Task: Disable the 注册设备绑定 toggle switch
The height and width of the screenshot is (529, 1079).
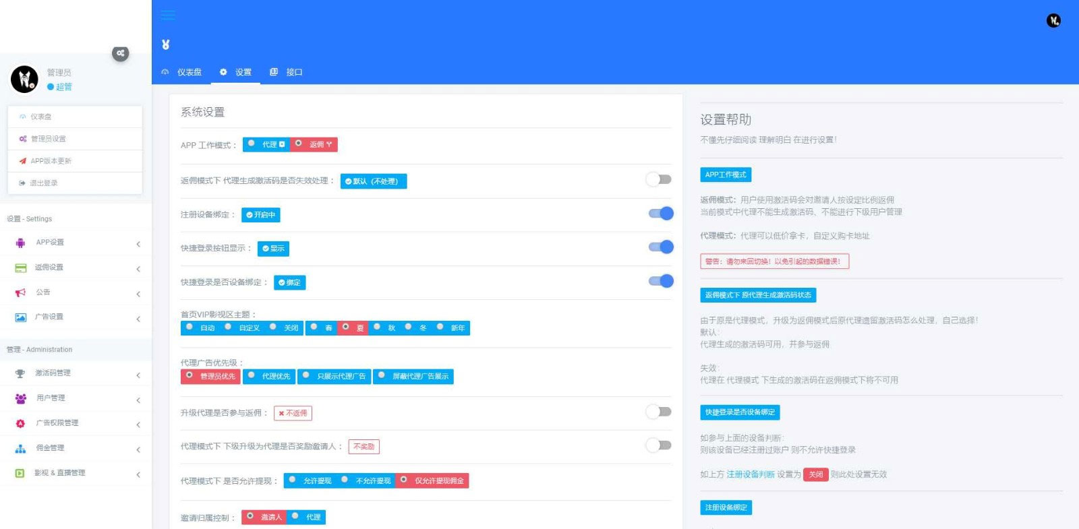Action: pyautogui.click(x=660, y=214)
